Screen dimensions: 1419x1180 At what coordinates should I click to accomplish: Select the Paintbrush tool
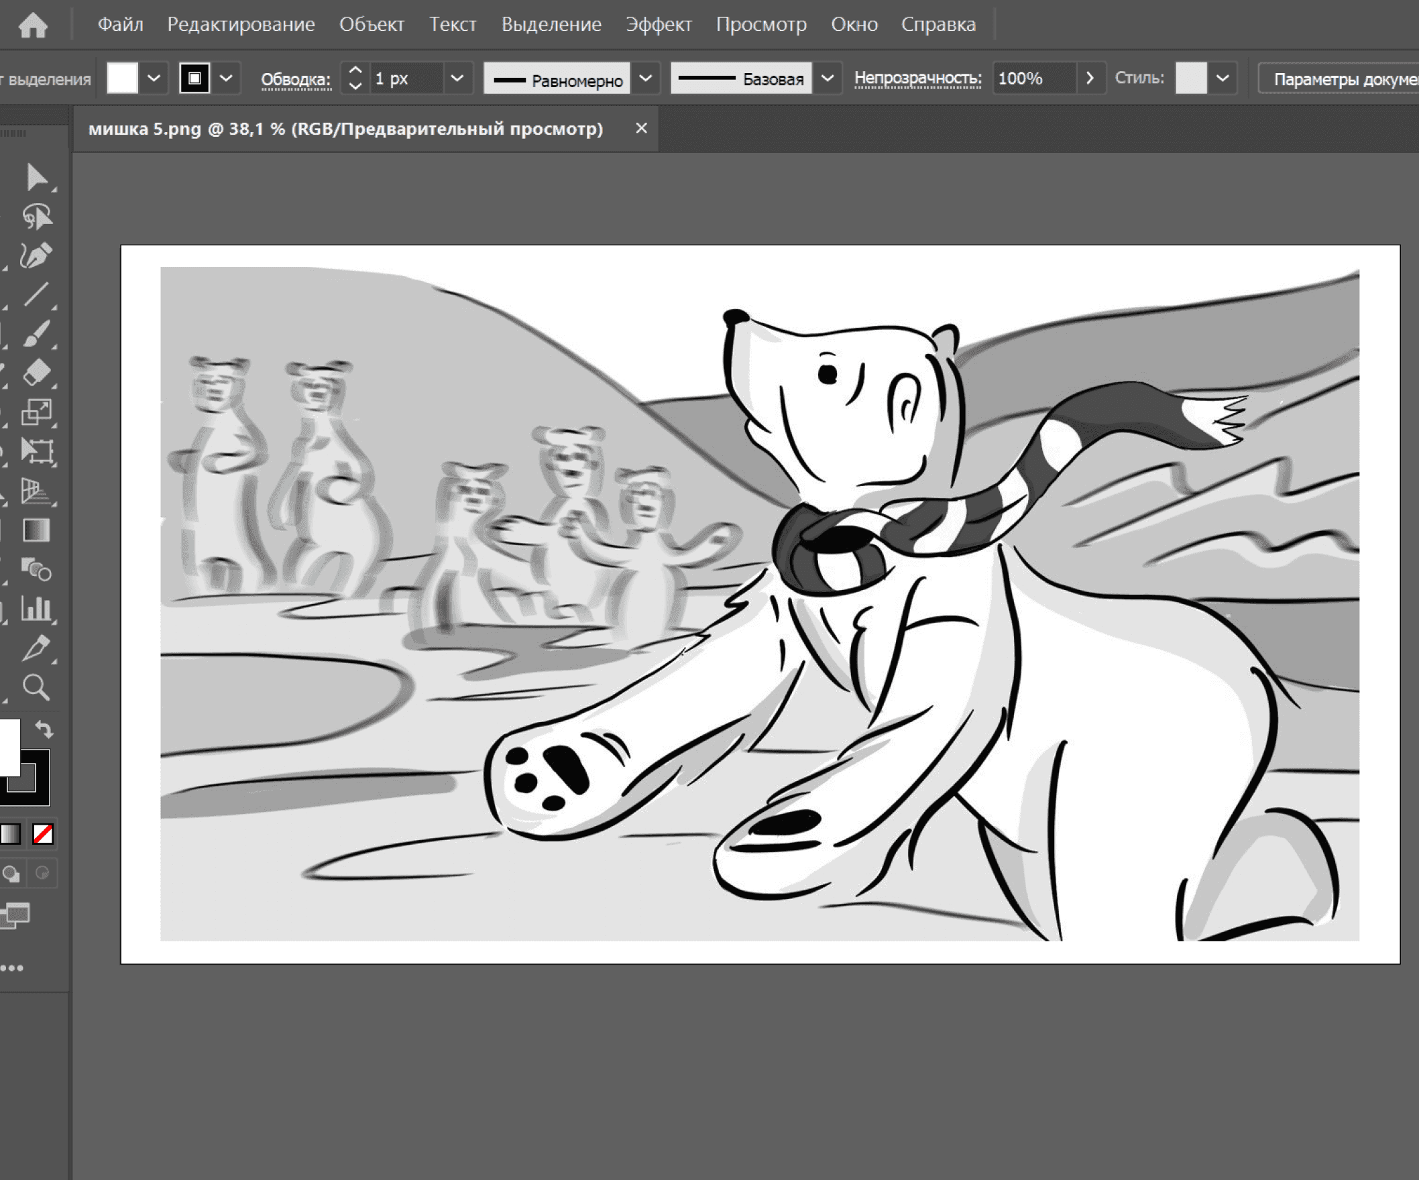[36, 334]
